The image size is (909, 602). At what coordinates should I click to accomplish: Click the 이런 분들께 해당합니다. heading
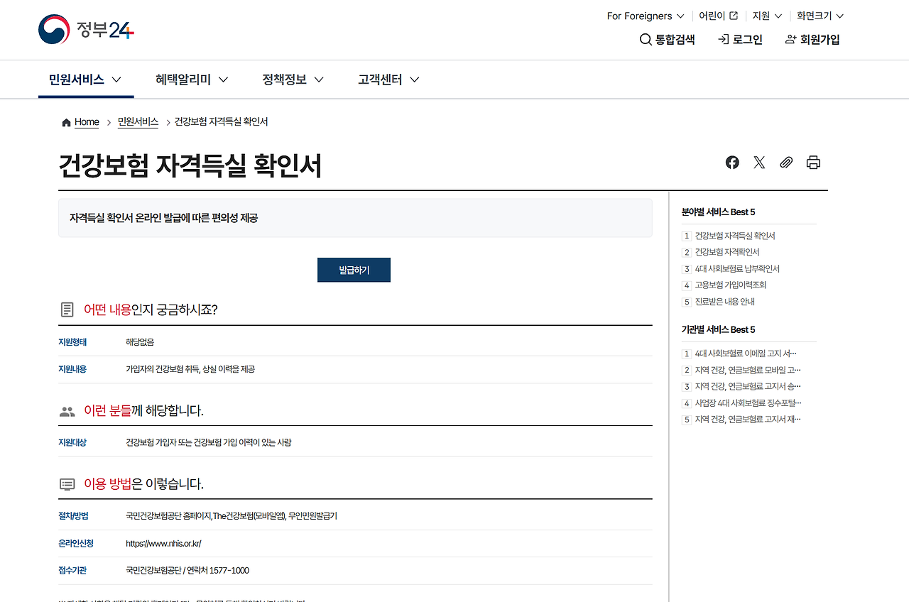coord(143,410)
